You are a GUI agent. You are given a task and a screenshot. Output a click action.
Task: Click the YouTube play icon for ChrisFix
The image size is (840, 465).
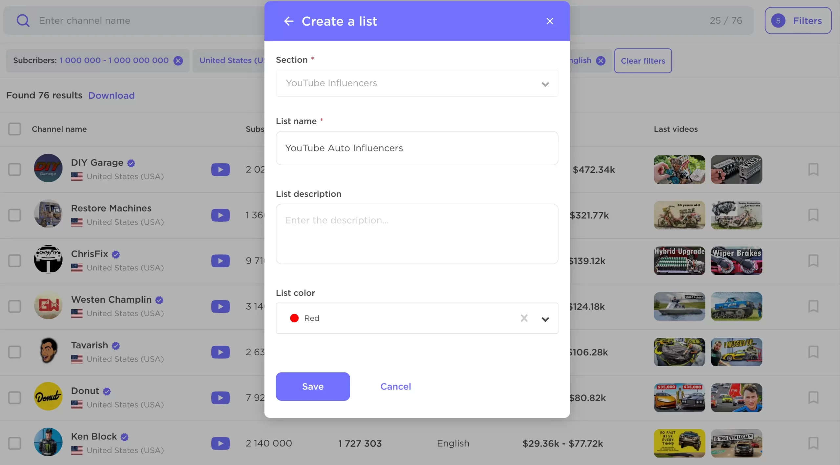[220, 261]
